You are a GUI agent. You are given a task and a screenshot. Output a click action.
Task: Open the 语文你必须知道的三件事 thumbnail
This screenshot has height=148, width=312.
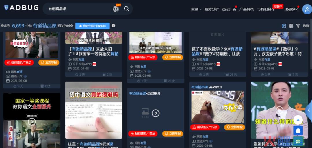coord(156,42)
